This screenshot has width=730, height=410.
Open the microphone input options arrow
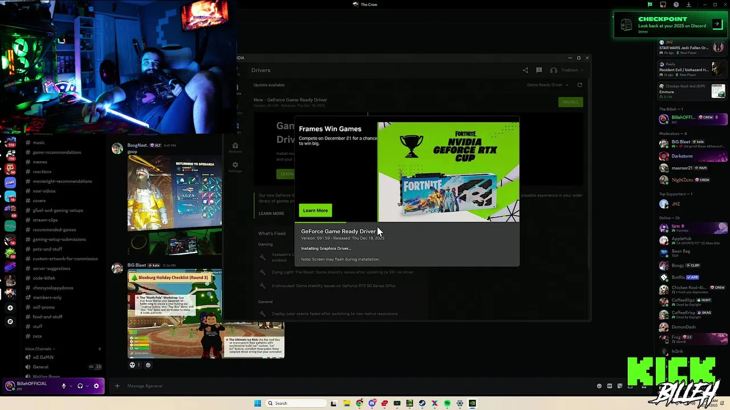[71, 386]
